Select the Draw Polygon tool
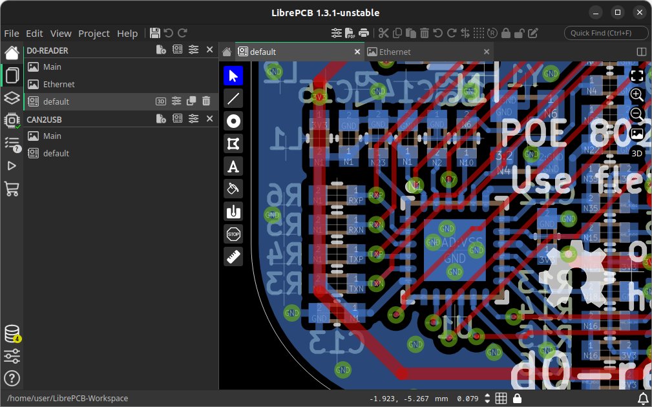 (233, 143)
